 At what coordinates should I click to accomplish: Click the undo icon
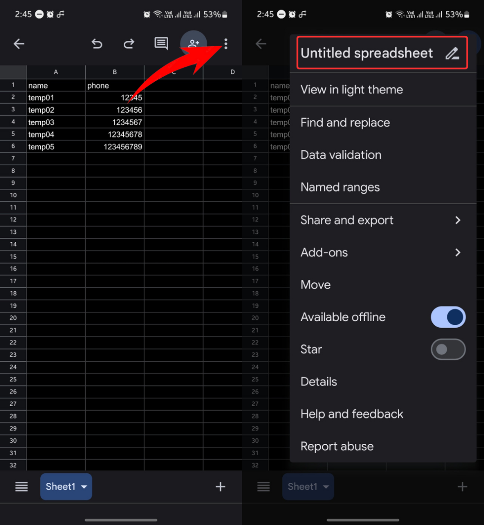click(97, 44)
